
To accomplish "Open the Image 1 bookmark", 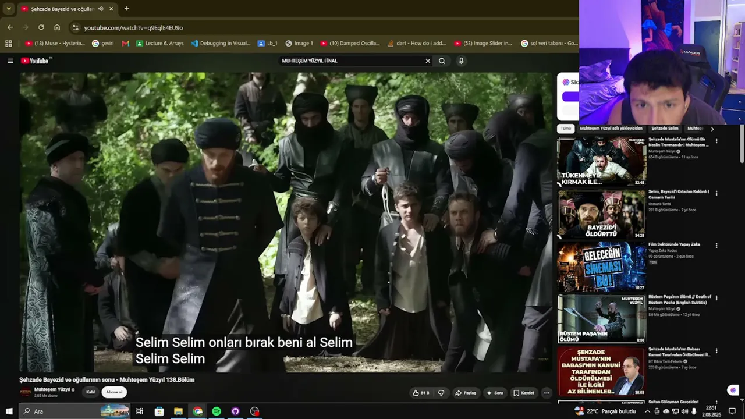I will tap(299, 43).
